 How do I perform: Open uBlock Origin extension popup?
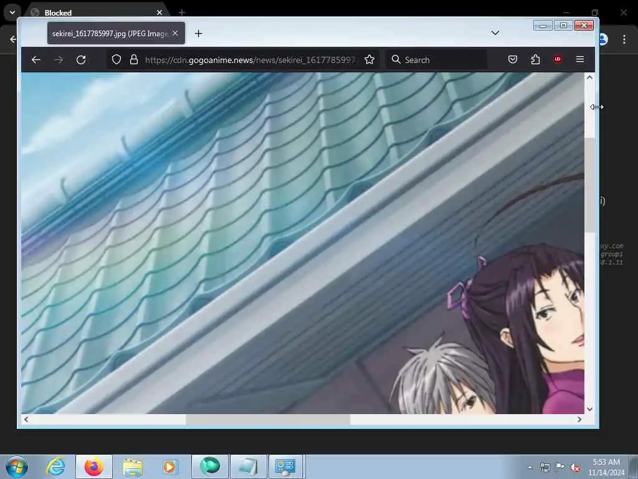(x=558, y=59)
